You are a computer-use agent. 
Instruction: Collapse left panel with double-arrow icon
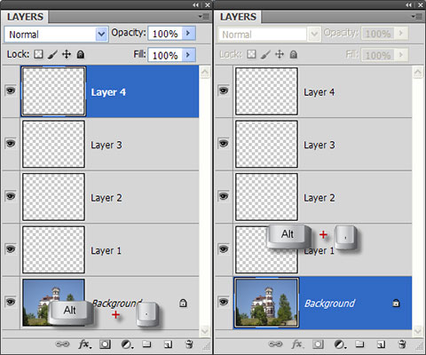196,4
